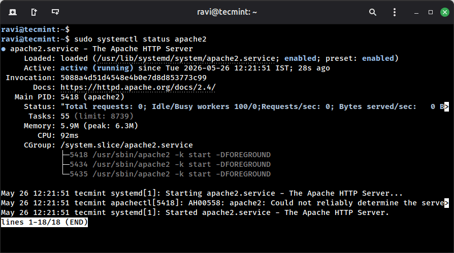This screenshot has height=253, width=454.
Task: Open terminal search with magnifier icon
Action: [373, 12]
